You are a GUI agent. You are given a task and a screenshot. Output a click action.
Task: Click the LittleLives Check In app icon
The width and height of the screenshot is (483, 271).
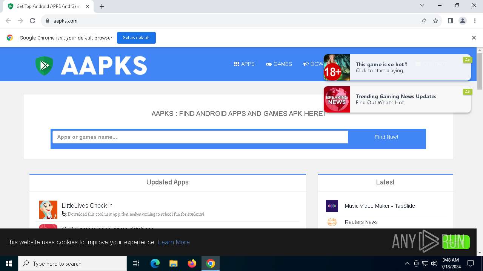(48, 210)
